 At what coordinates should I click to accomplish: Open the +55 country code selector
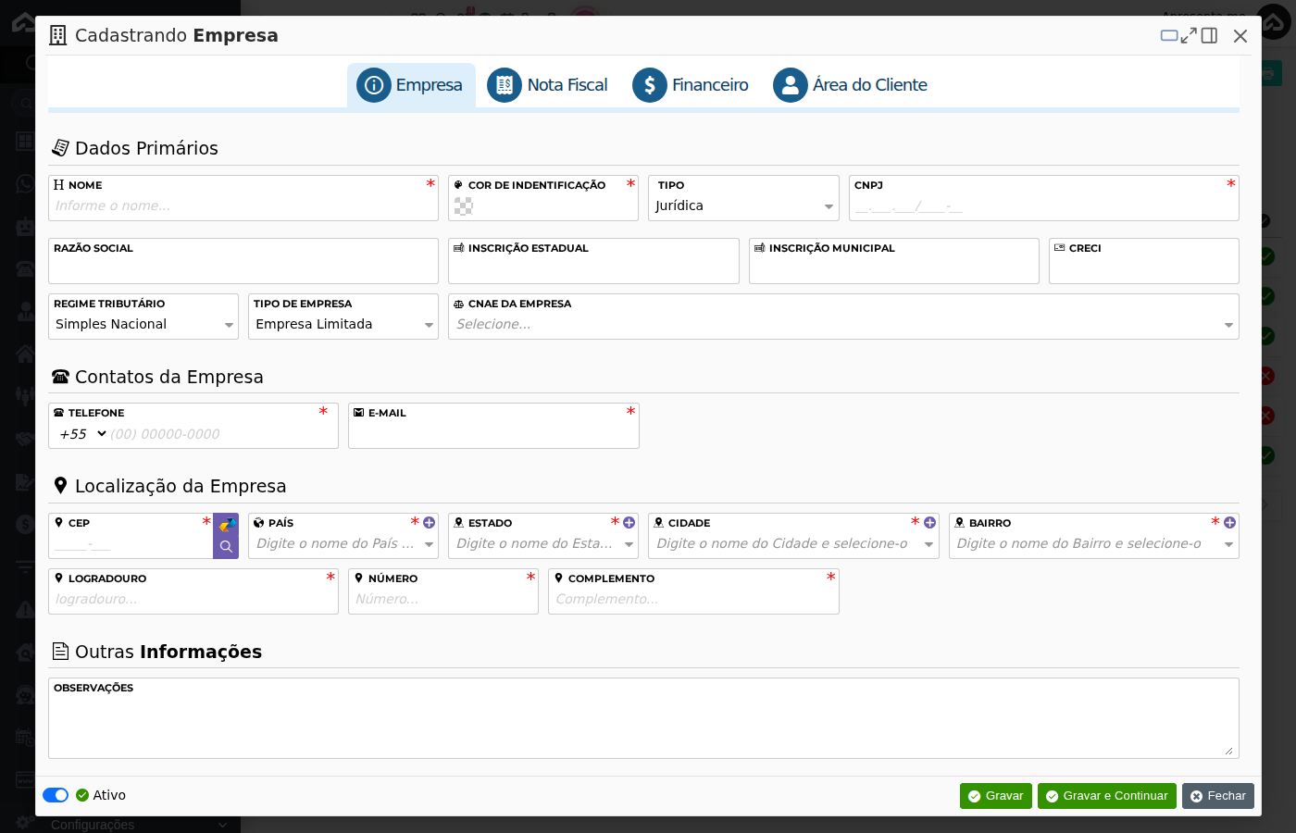[82, 434]
